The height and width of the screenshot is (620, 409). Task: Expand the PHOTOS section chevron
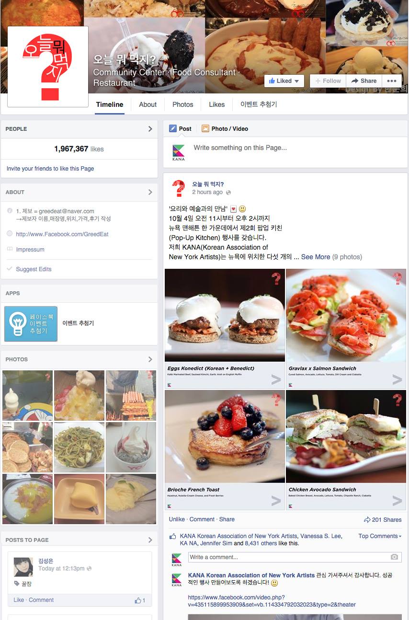150,359
